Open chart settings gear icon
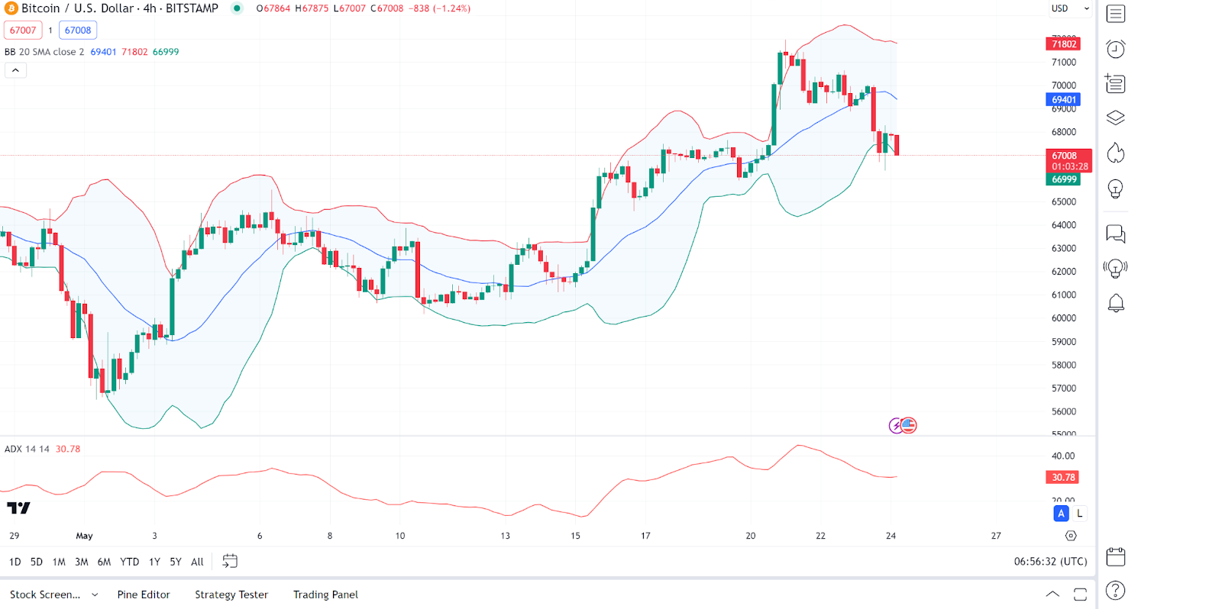The width and height of the screenshot is (1222, 609). (x=1071, y=536)
